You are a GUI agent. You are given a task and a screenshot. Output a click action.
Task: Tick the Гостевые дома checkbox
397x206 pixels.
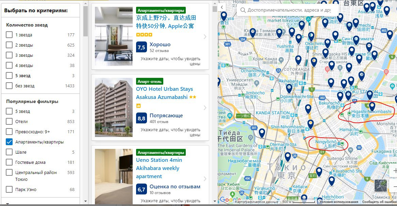click(x=9, y=162)
